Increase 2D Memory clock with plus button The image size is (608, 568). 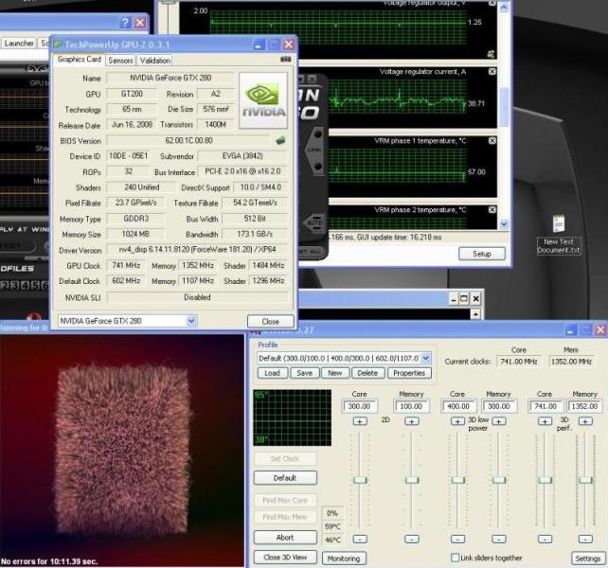tap(411, 421)
